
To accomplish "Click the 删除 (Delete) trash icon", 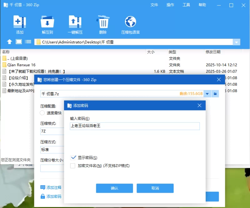I will tap(103, 23).
